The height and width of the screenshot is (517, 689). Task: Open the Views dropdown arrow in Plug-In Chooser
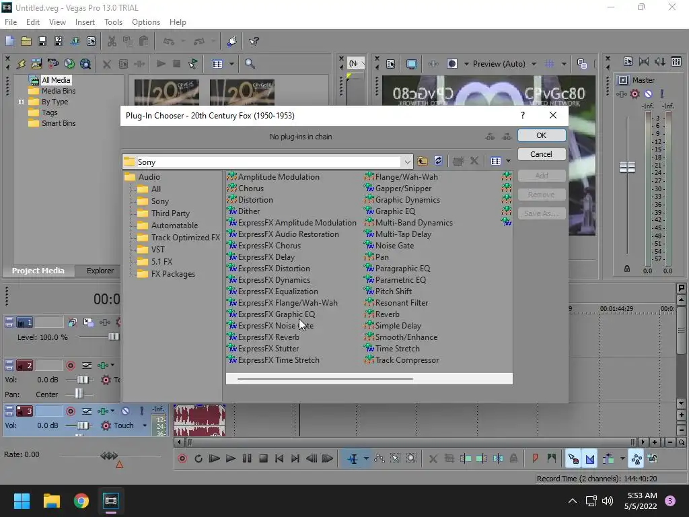click(x=508, y=162)
